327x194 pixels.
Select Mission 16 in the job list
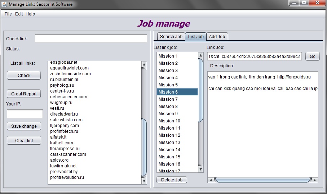pyautogui.click(x=177, y=164)
